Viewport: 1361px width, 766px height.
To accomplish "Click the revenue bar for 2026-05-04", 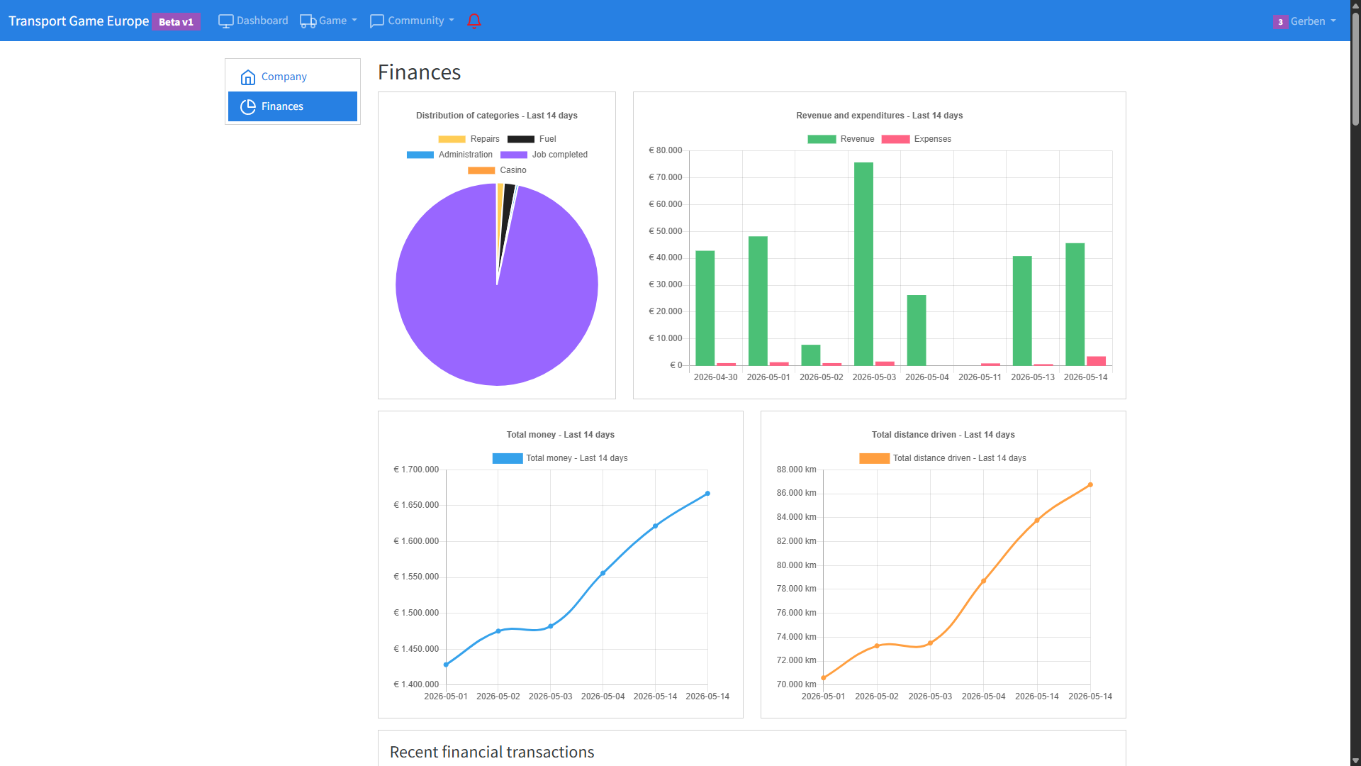I will [917, 330].
